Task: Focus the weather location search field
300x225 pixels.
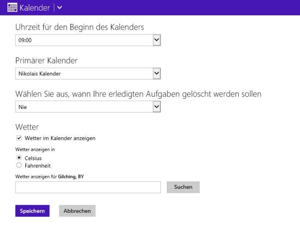Action: point(88,187)
